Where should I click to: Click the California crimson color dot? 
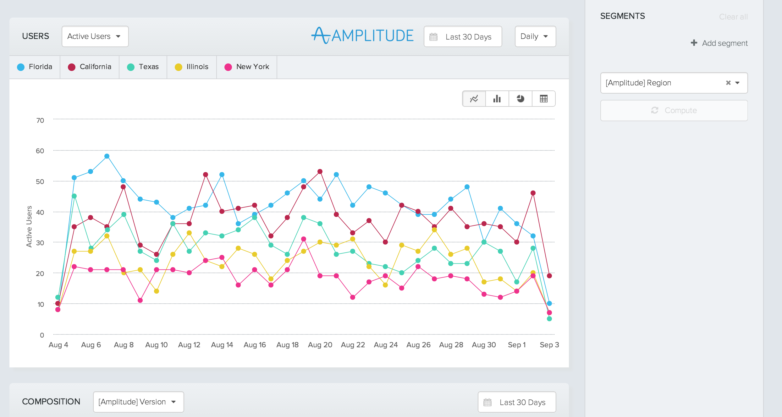(x=72, y=67)
